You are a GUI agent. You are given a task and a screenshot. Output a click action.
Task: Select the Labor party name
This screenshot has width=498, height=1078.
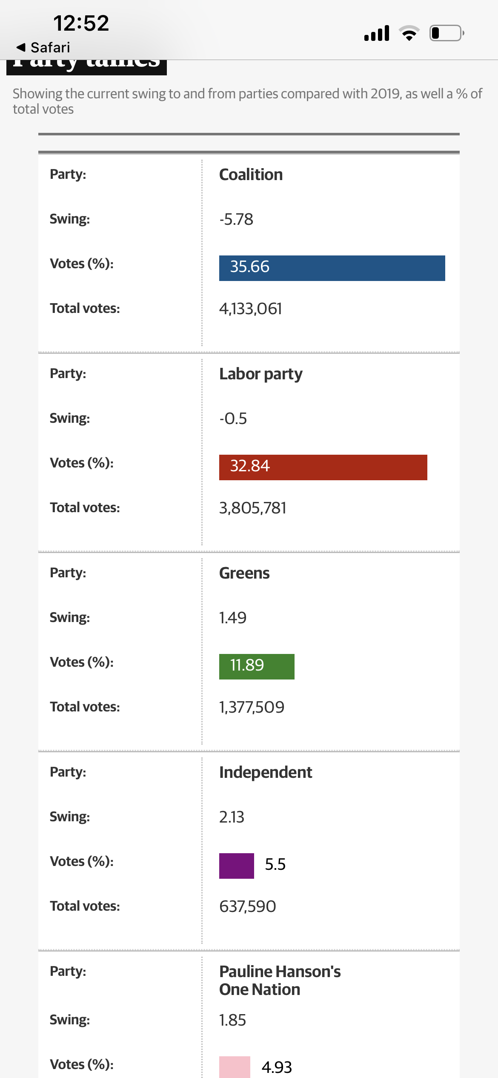[260, 374]
